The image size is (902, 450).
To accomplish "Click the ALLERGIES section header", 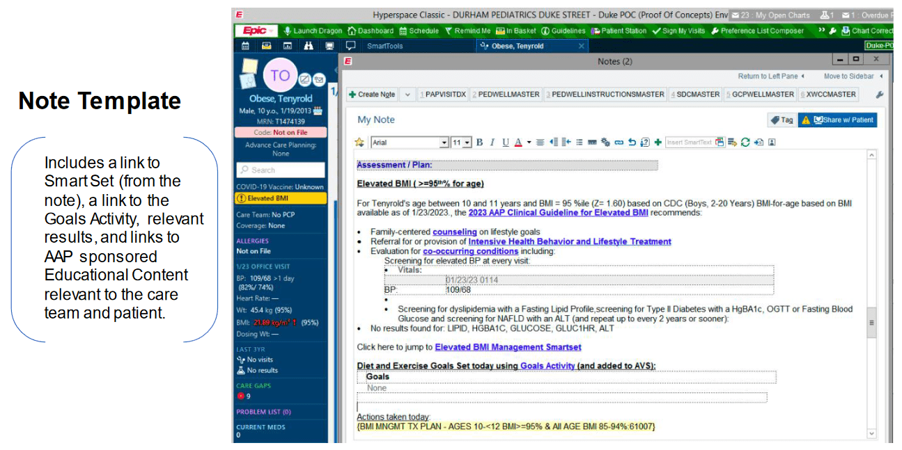I will coord(252,241).
